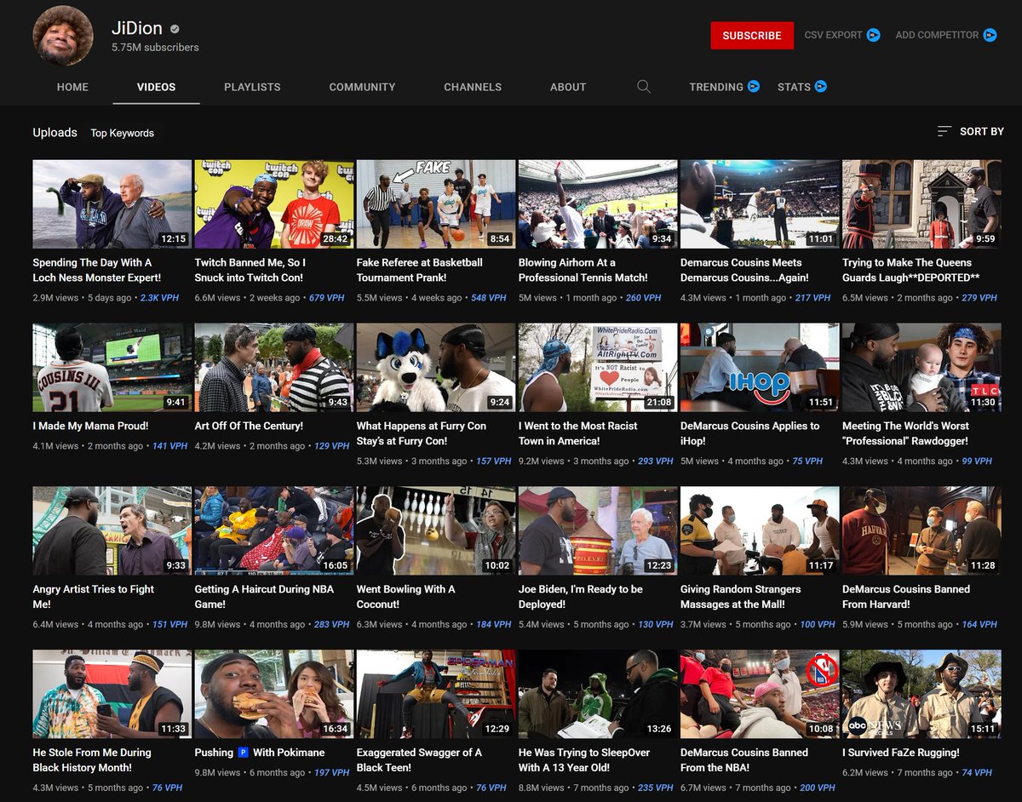Screen dimensions: 1022x802
Task: Open the Art Off Of The Century thumbnail
Action: click(x=274, y=368)
